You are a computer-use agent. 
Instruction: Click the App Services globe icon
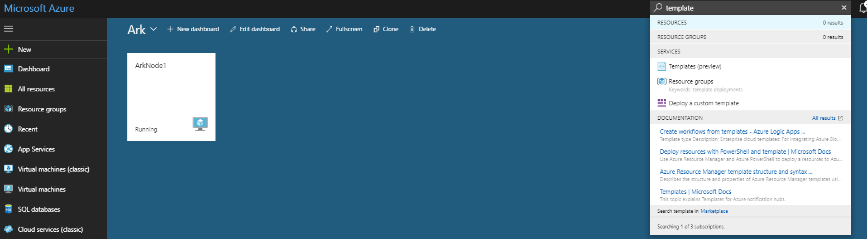[8, 149]
